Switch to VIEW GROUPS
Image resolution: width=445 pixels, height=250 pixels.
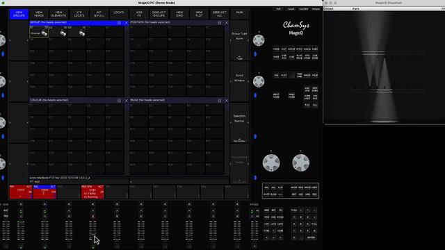tap(19, 14)
